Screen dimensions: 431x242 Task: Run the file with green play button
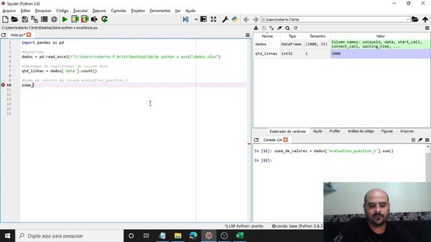point(65,19)
